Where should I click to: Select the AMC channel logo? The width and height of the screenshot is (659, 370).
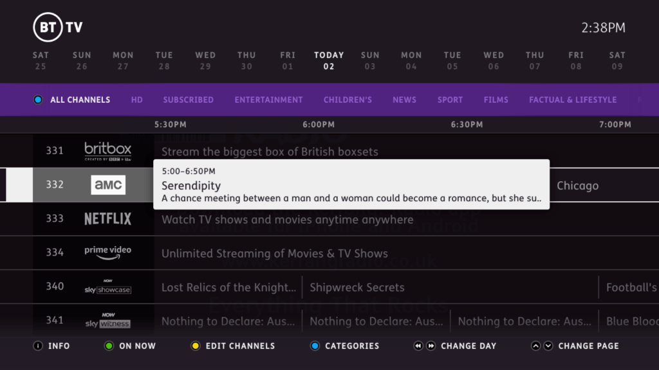point(107,185)
